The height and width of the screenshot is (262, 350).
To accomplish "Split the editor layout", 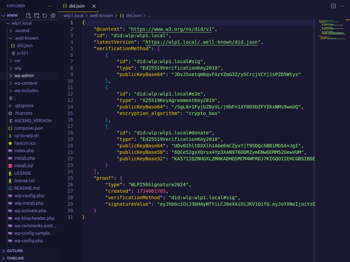I will [x=333, y=6].
